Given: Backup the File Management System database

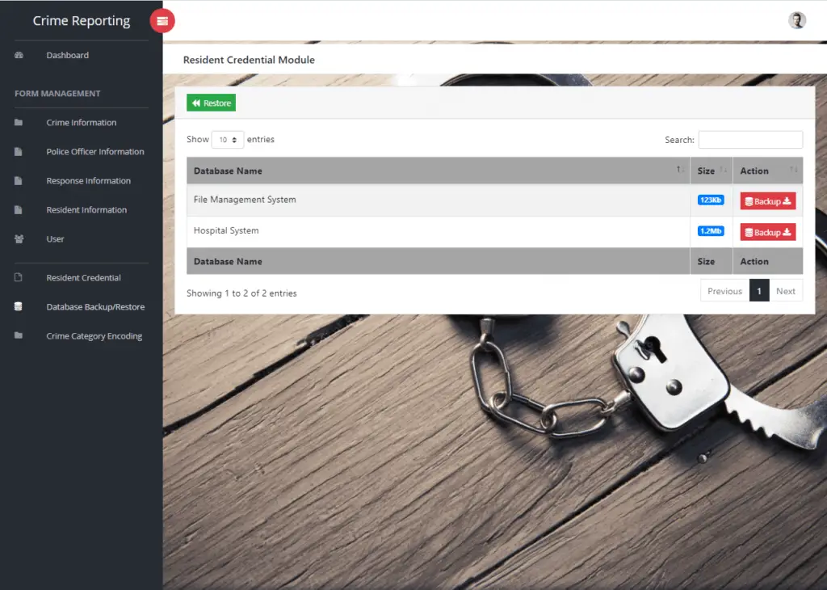Looking at the screenshot, I should tap(767, 200).
